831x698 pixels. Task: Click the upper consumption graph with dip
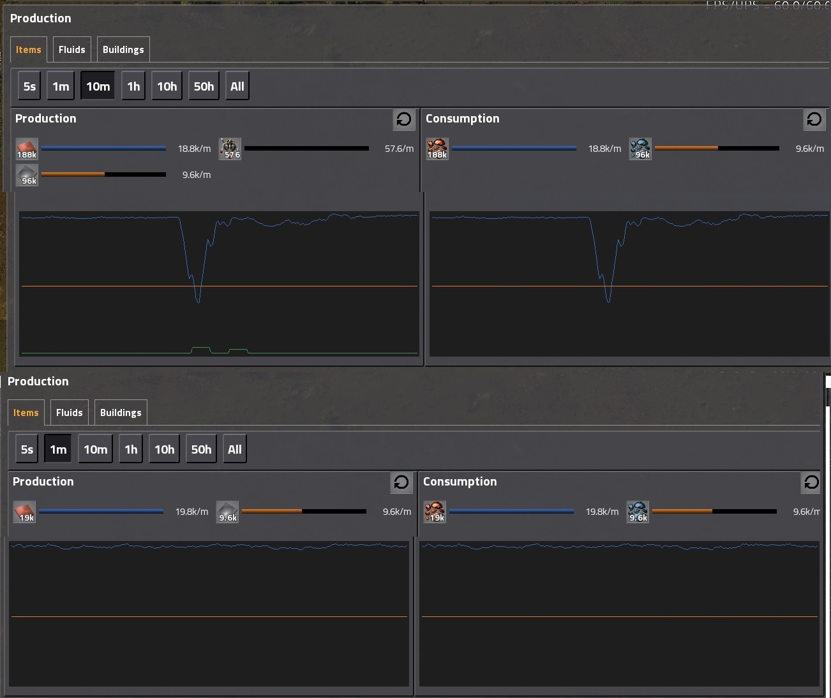(x=630, y=284)
